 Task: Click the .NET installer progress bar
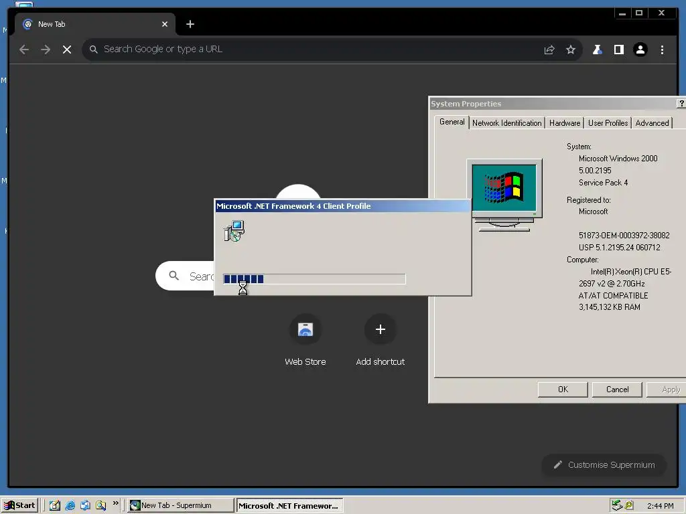314,279
